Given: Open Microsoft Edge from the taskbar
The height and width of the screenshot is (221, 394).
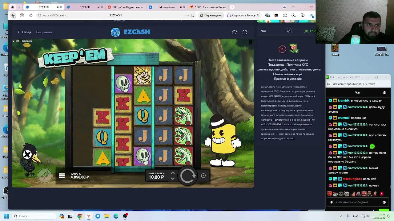Looking at the screenshot, I should click(x=116, y=216).
